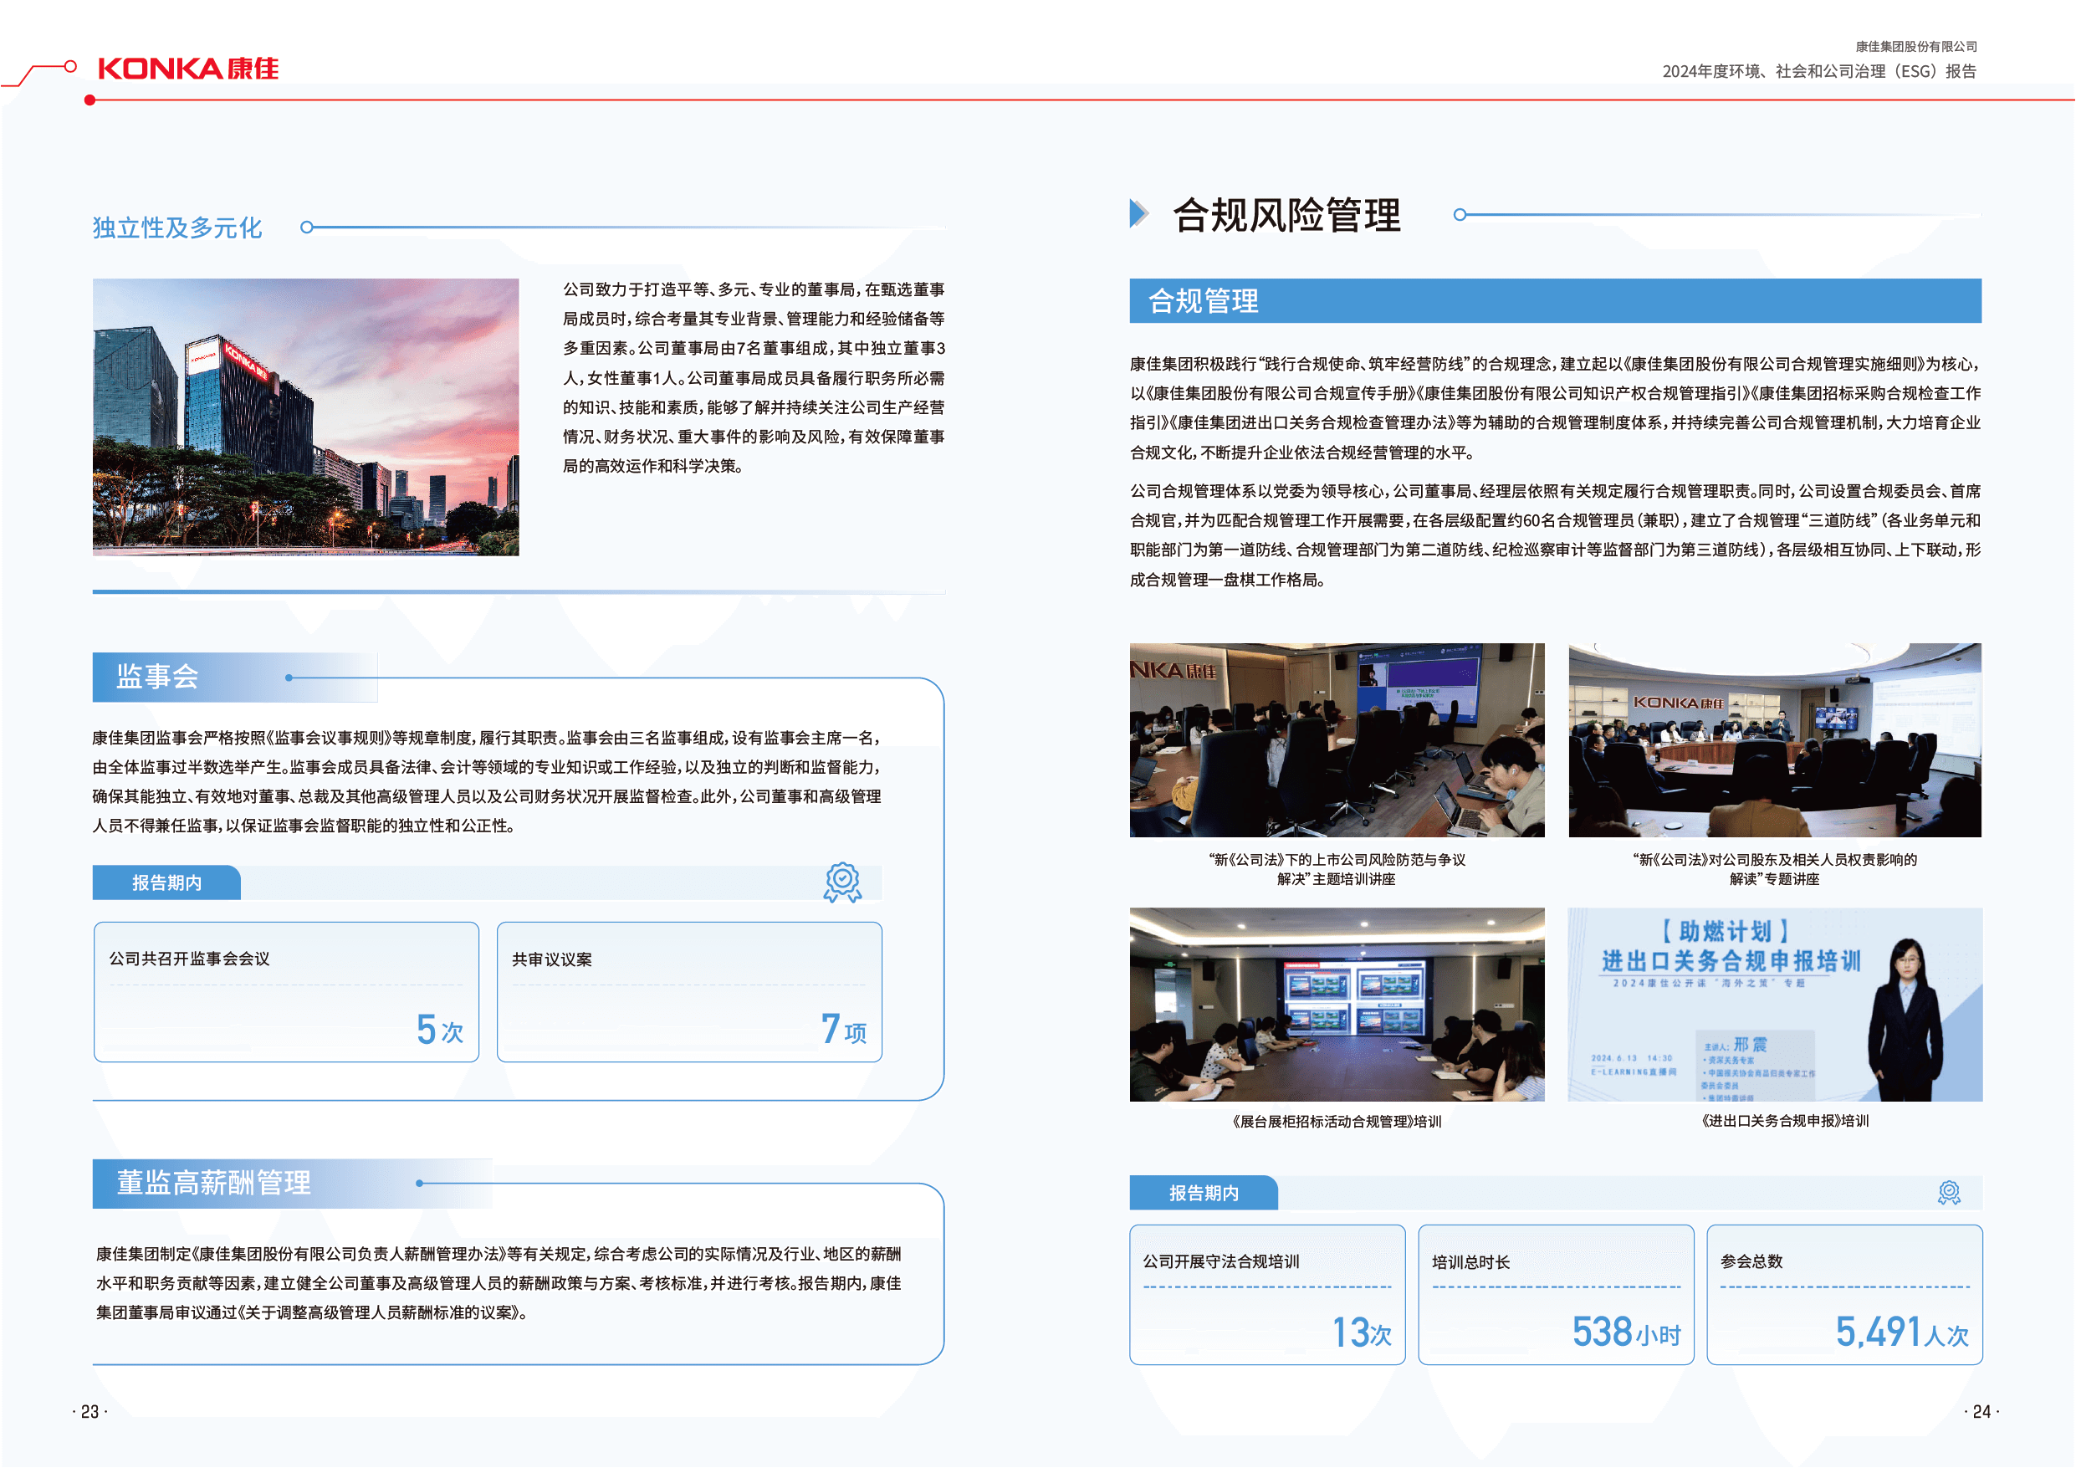Click the 共审议议案 7项 card

click(x=689, y=992)
